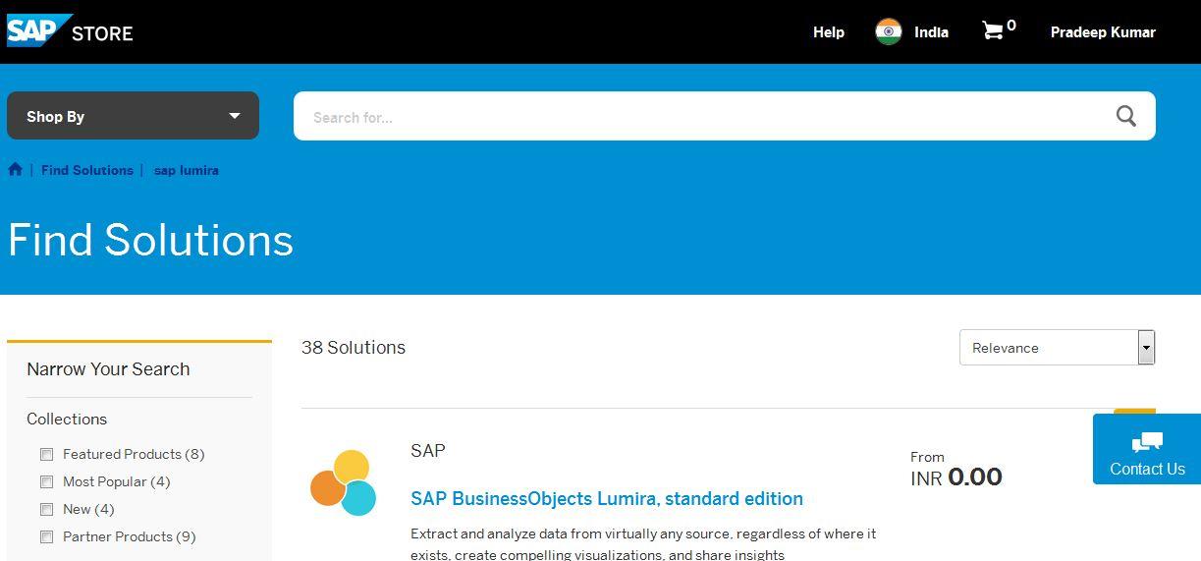Enable the New collection checkbox

pos(46,509)
